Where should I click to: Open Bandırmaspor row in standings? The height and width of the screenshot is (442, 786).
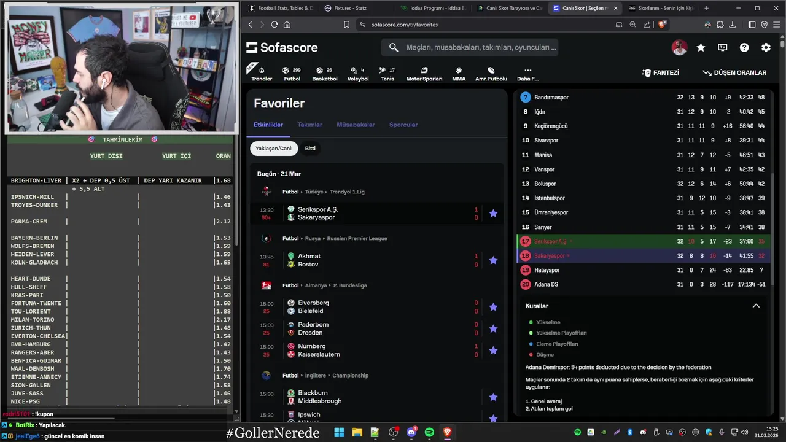[644, 97]
